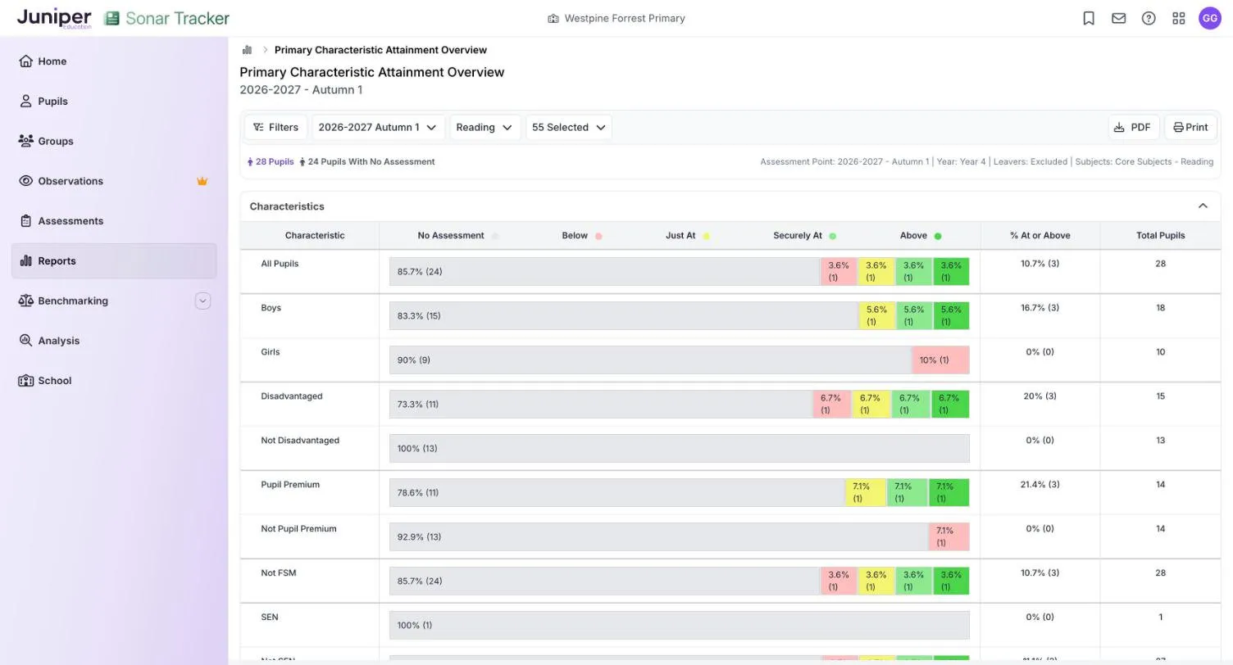Click the Not FSM row label
The width and height of the screenshot is (1233, 665).
pyautogui.click(x=279, y=573)
